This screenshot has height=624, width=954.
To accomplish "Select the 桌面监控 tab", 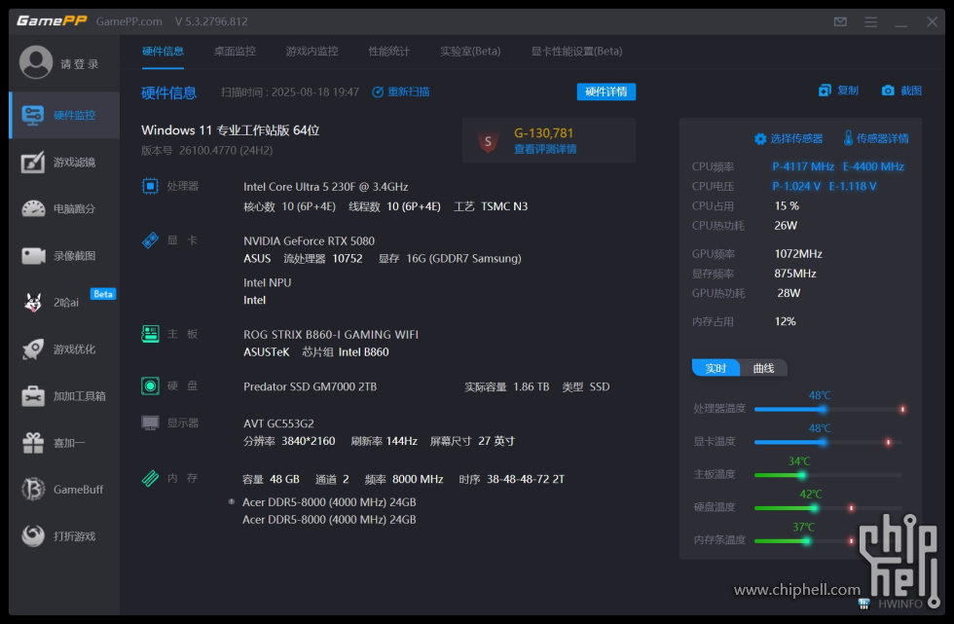I will pyautogui.click(x=235, y=51).
